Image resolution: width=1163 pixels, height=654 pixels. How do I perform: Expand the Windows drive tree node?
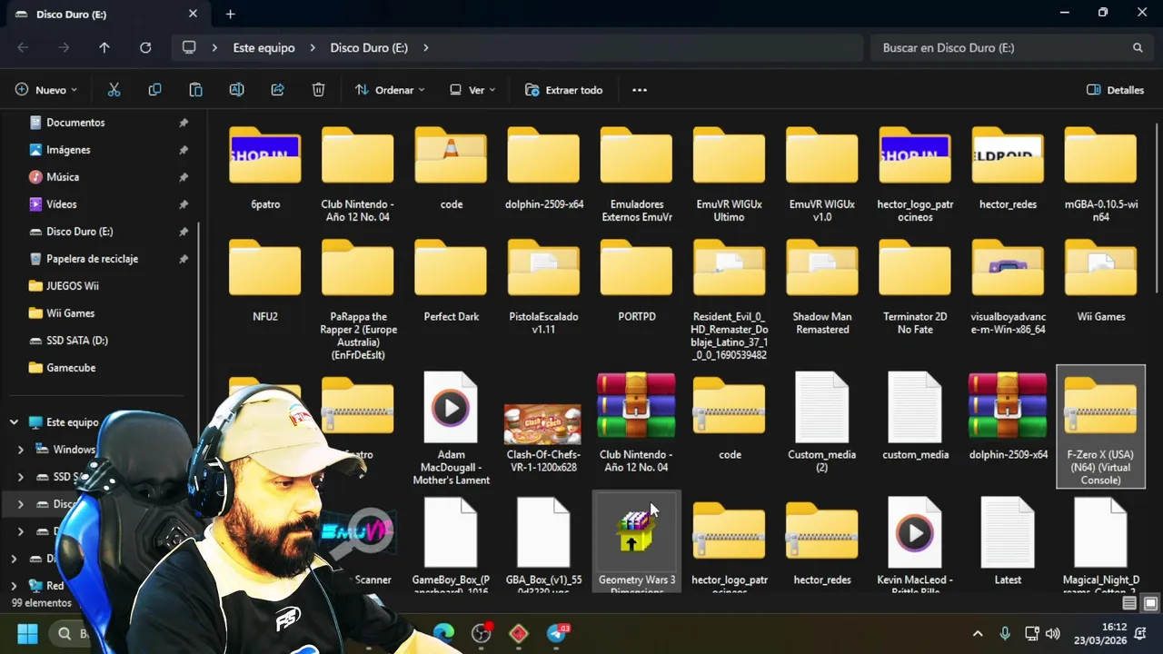tap(21, 450)
